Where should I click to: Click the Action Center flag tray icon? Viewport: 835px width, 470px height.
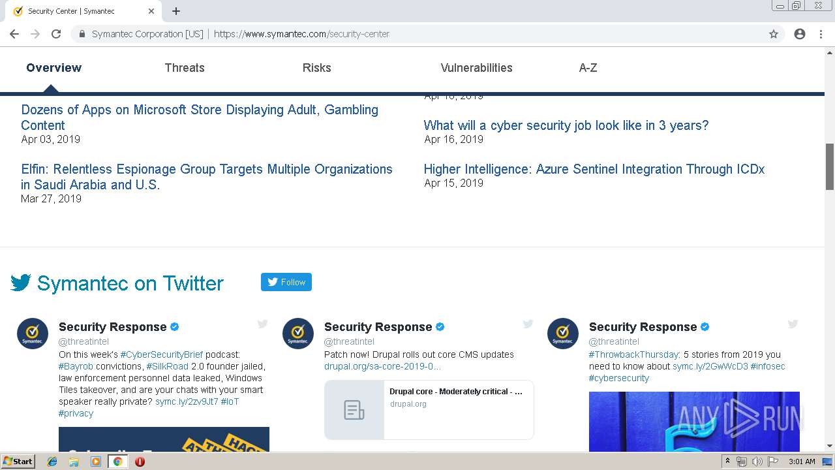[774, 462]
